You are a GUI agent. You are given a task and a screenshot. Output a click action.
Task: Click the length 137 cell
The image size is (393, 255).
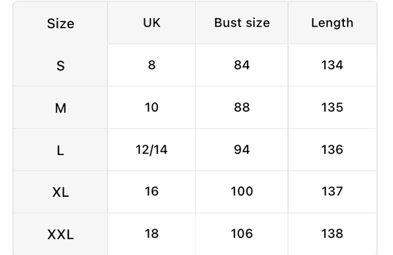tap(332, 192)
